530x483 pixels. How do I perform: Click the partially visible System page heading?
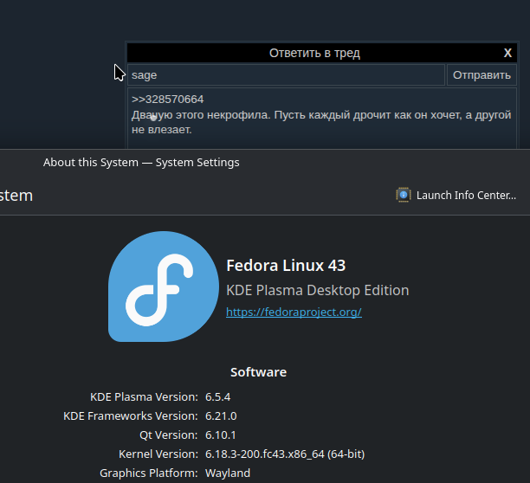tap(16, 196)
